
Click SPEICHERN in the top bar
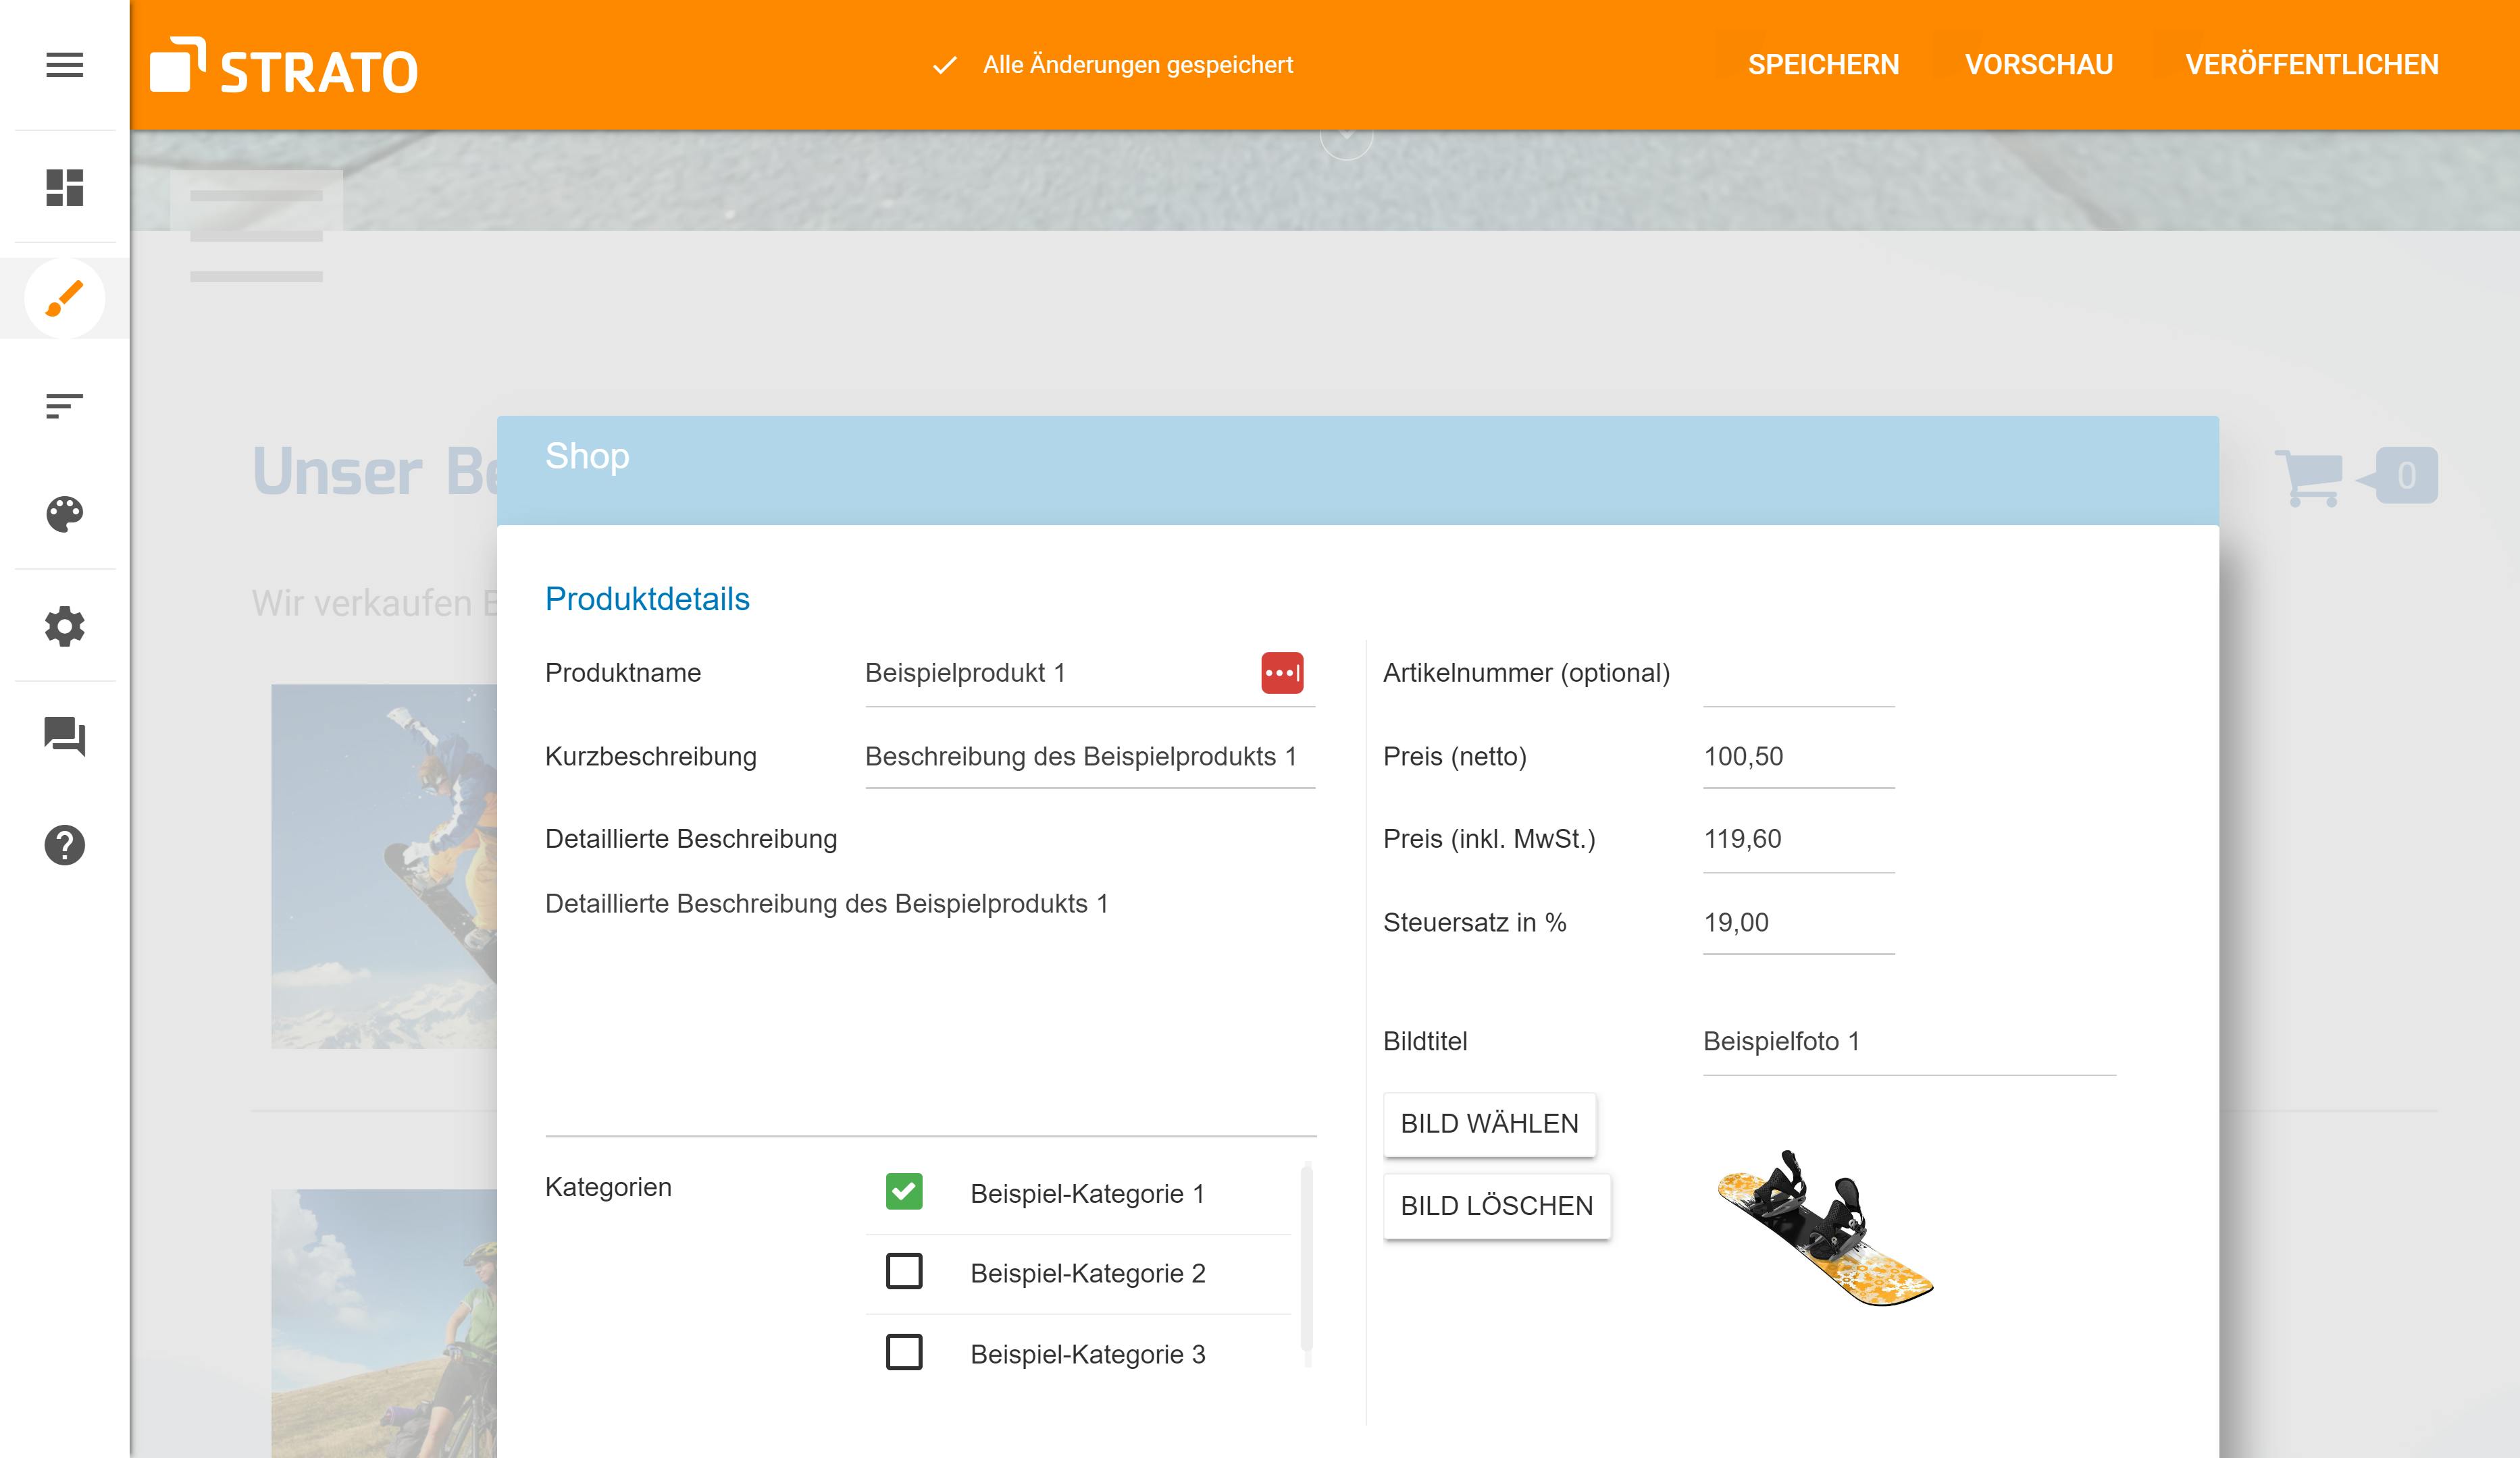(1824, 64)
